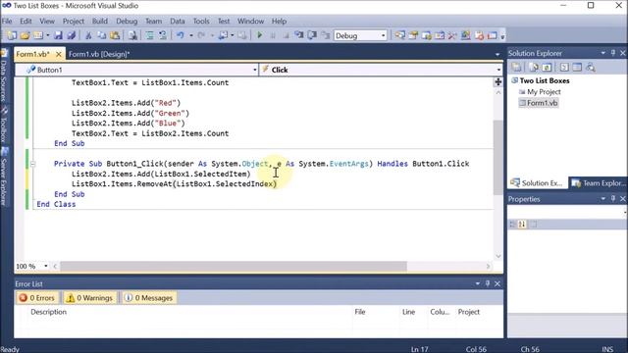Click Show All Files in Solution Explorer
This screenshot has height=353, width=628.
[534, 68]
